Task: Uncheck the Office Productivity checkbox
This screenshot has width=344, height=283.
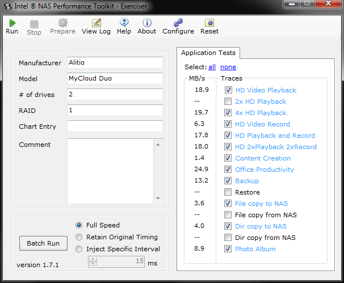Action: click(x=228, y=169)
